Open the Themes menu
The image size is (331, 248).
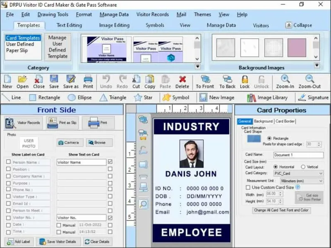coord(202,14)
